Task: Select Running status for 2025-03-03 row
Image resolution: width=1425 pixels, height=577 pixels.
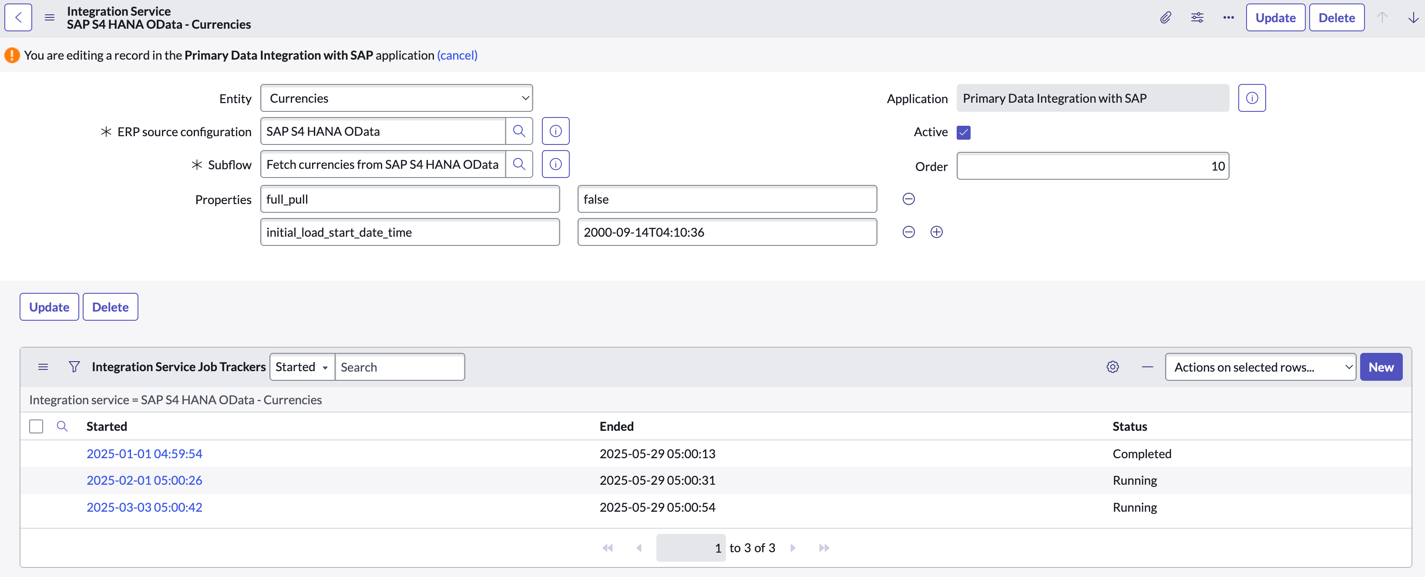Action: (x=1135, y=507)
